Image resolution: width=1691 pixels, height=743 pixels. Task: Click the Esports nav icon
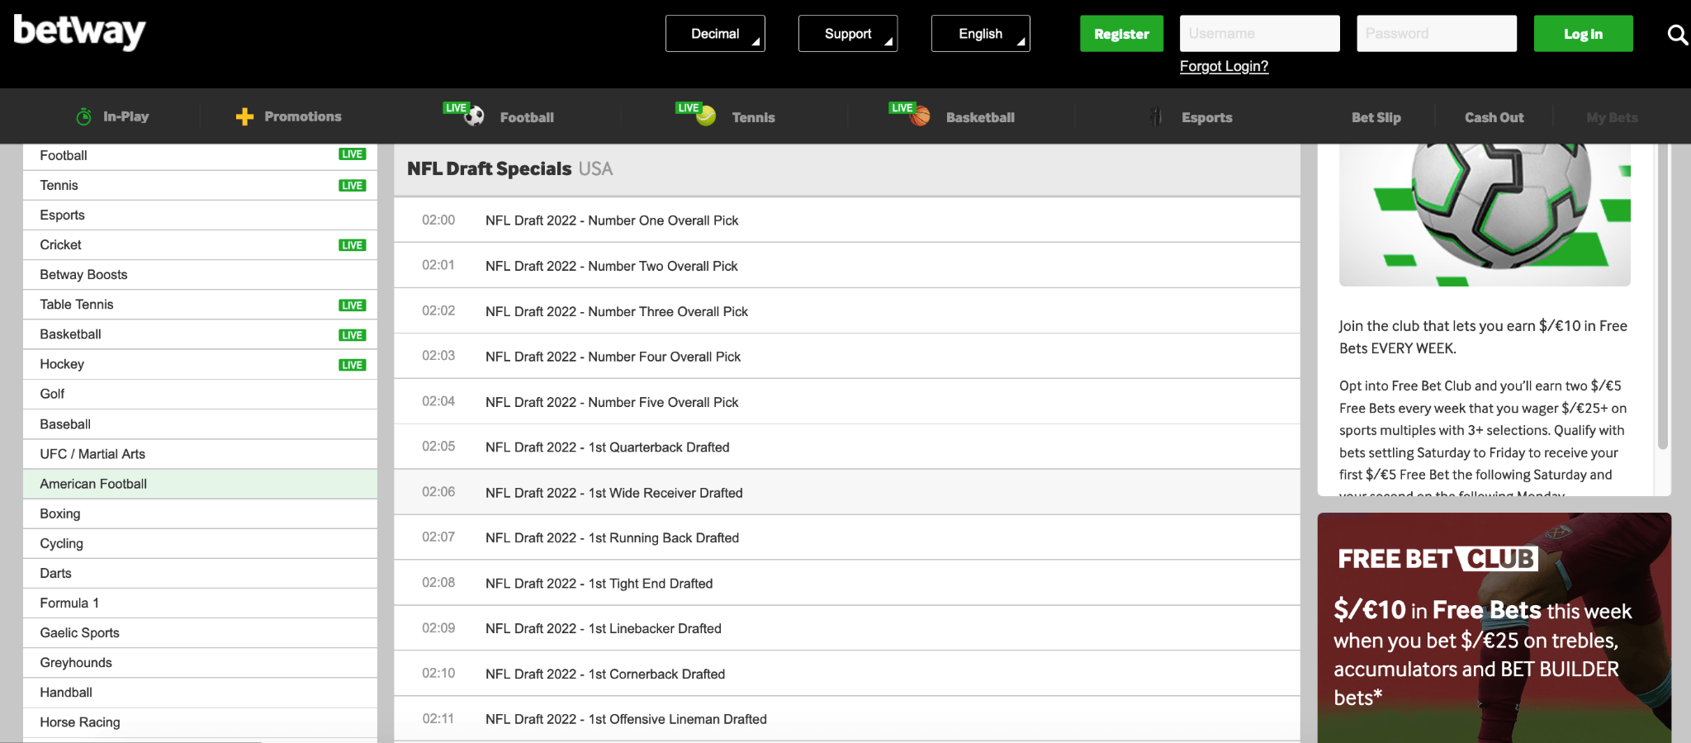1156,117
